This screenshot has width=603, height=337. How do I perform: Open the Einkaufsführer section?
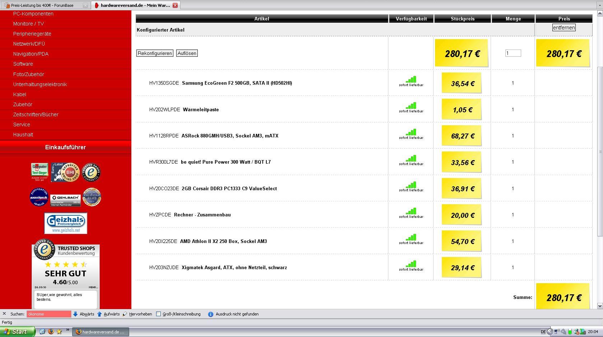tap(65, 147)
